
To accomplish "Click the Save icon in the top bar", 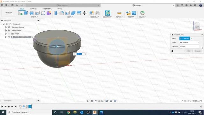I will (x=12, y=5).
